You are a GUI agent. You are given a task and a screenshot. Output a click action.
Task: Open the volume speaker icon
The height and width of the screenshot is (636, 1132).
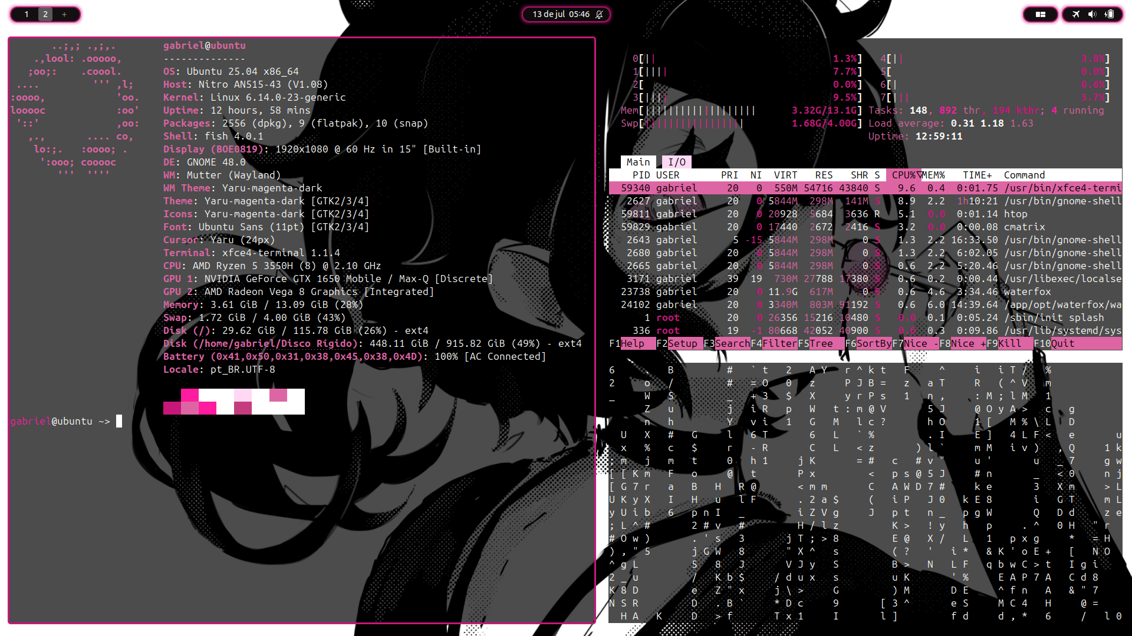pyautogui.click(x=1092, y=14)
